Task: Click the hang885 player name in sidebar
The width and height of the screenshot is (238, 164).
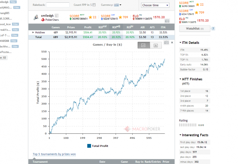Action: pos(5,13)
